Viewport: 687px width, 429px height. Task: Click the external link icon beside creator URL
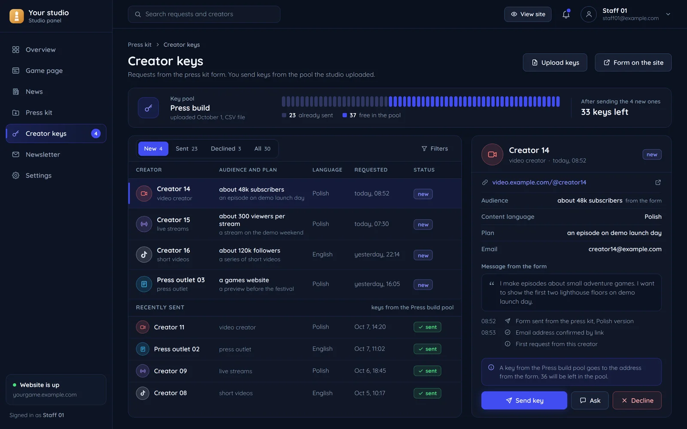[x=658, y=182]
